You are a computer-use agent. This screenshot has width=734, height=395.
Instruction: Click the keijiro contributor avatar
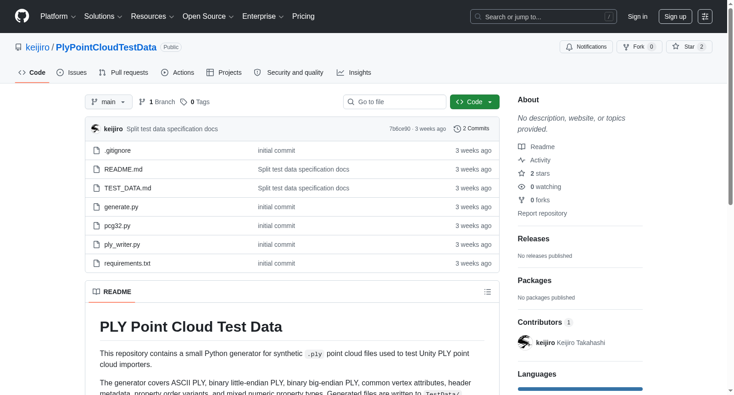tap(525, 343)
